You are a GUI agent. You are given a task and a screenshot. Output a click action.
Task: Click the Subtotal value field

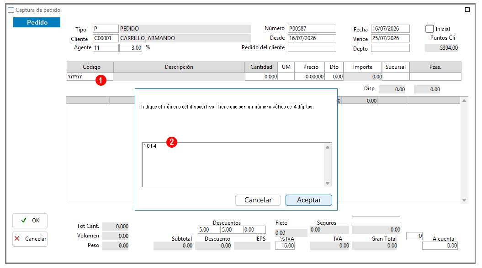tap(173, 246)
